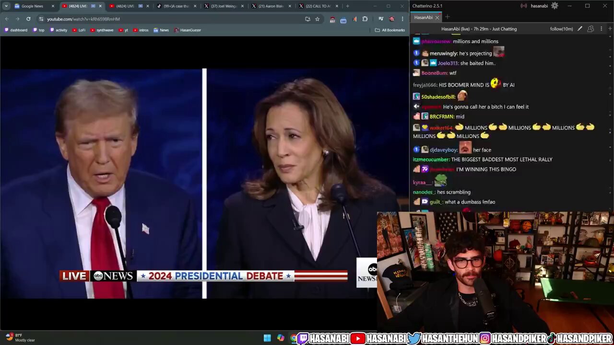Click username nanodes_ in chat
This screenshot has width=614, height=345.
[424, 192]
